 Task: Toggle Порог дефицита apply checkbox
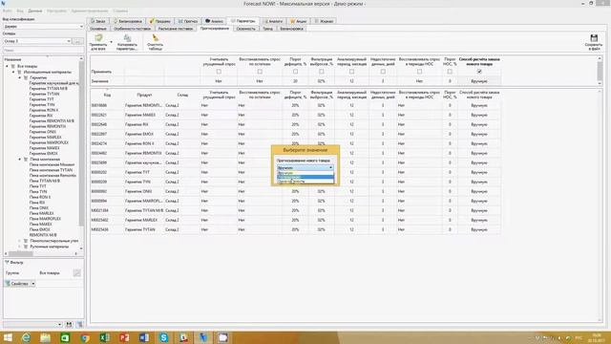[295, 72]
